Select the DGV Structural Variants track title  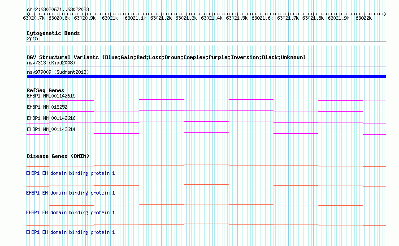point(166,57)
